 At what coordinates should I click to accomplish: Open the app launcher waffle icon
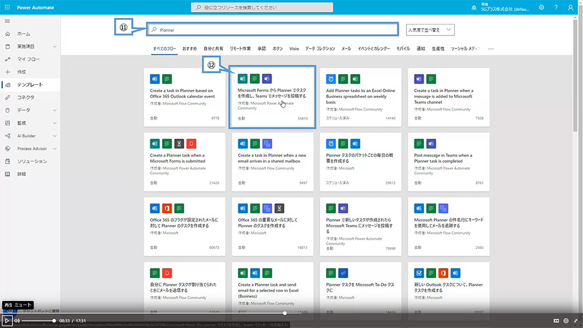[x=7, y=7]
